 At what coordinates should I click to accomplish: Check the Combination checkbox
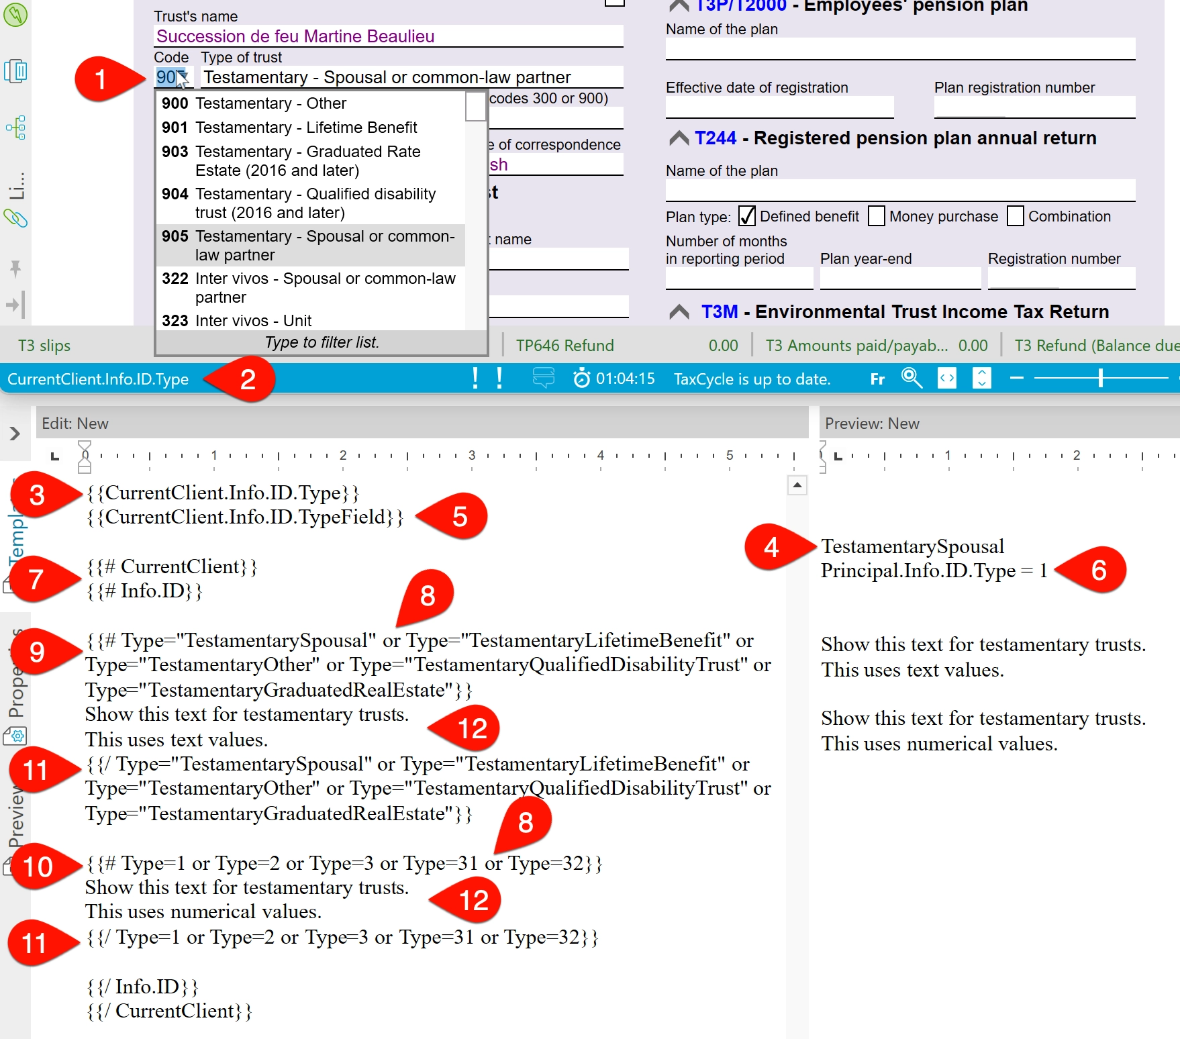1016,216
